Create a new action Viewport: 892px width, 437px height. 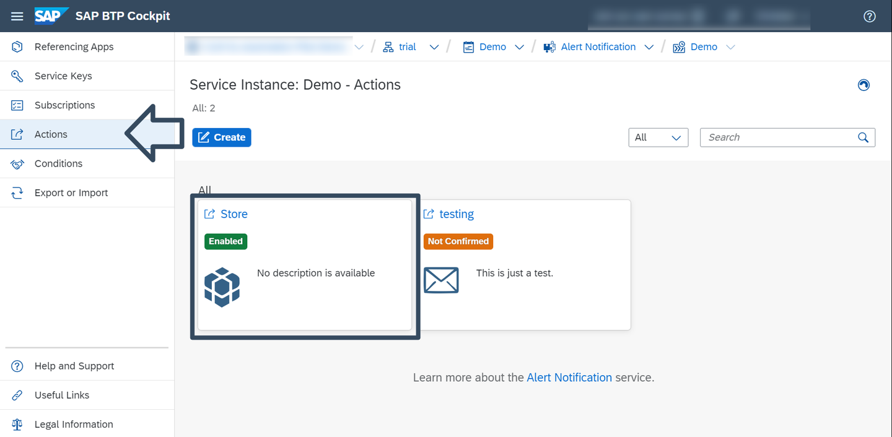(x=222, y=137)
